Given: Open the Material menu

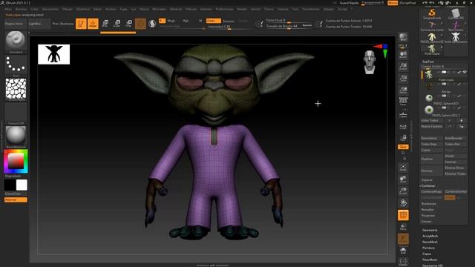Looking at the screenshot, I should (x=176, y=9).
